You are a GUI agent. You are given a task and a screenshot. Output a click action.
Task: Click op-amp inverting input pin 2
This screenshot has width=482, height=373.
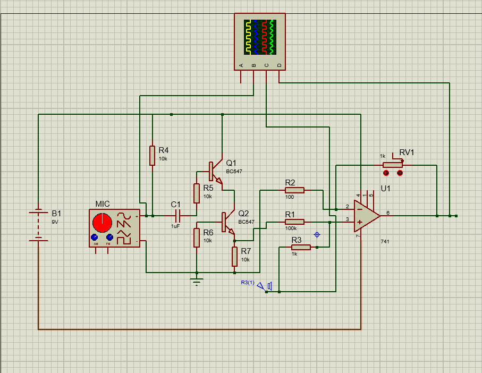pos(348,209)
